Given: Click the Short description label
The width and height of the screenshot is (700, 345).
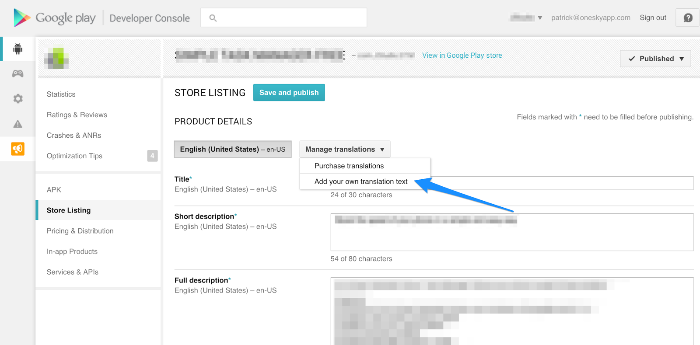Looking at the screenshot, I should click(205, 216).
